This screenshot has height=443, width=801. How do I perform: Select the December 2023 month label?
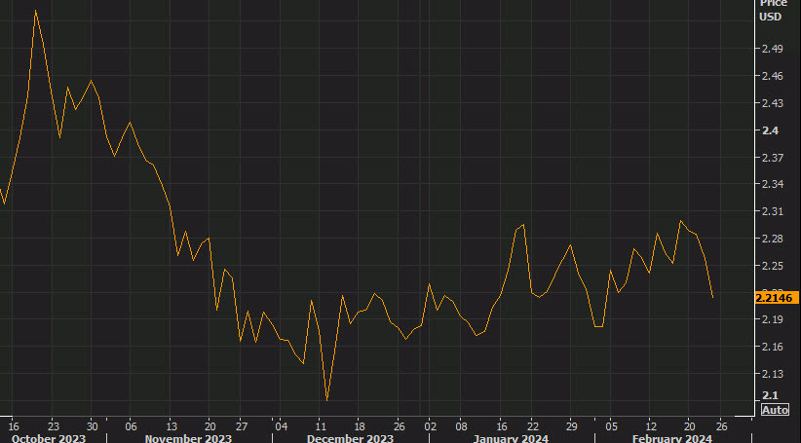click(349, 438)
